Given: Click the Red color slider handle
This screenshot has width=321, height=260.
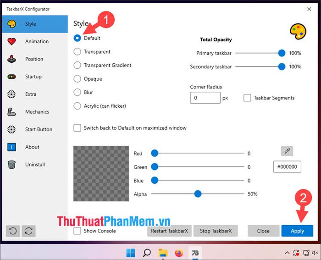Looking at the screenshot, I should point(155,153).
